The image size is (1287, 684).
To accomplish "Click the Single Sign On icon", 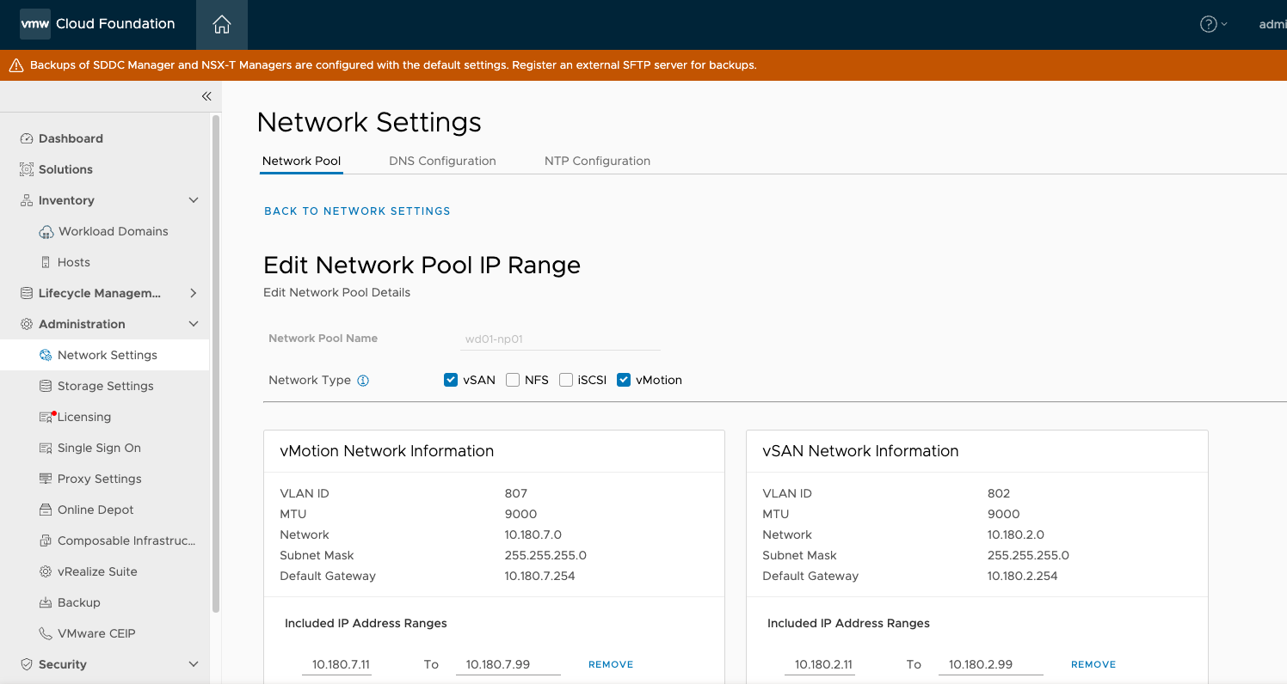I will click(x=46, y=448).
